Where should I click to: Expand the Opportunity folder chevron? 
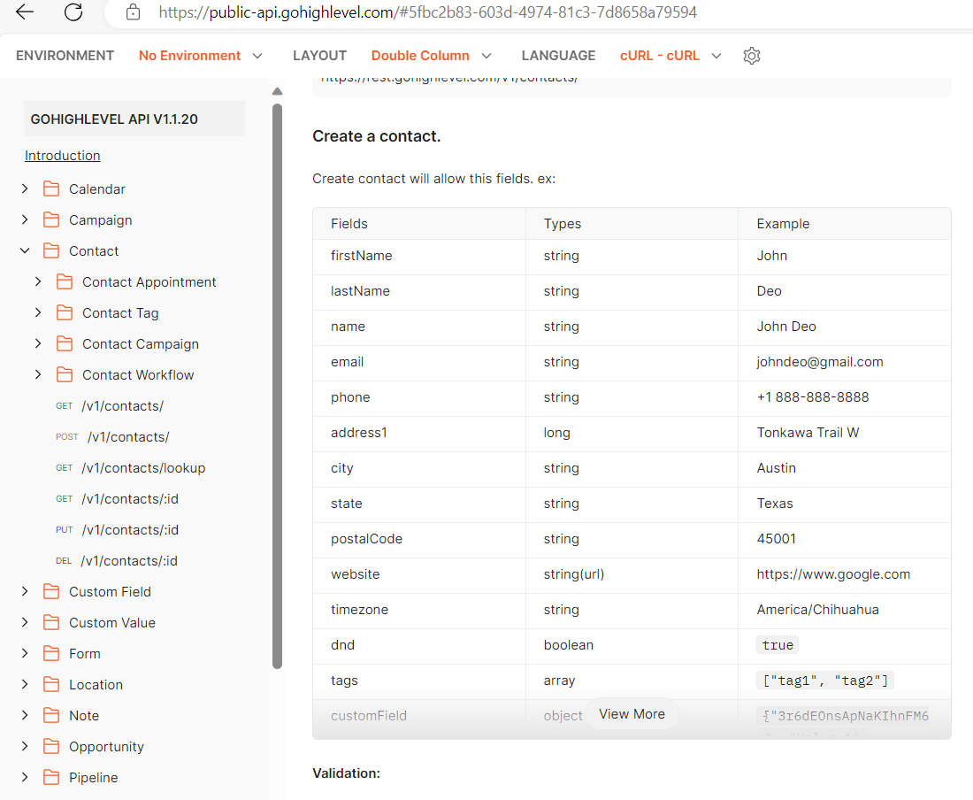(x=25, y=747)
